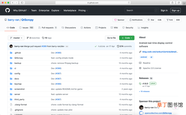Open pull request #389 link

(44, 46)
